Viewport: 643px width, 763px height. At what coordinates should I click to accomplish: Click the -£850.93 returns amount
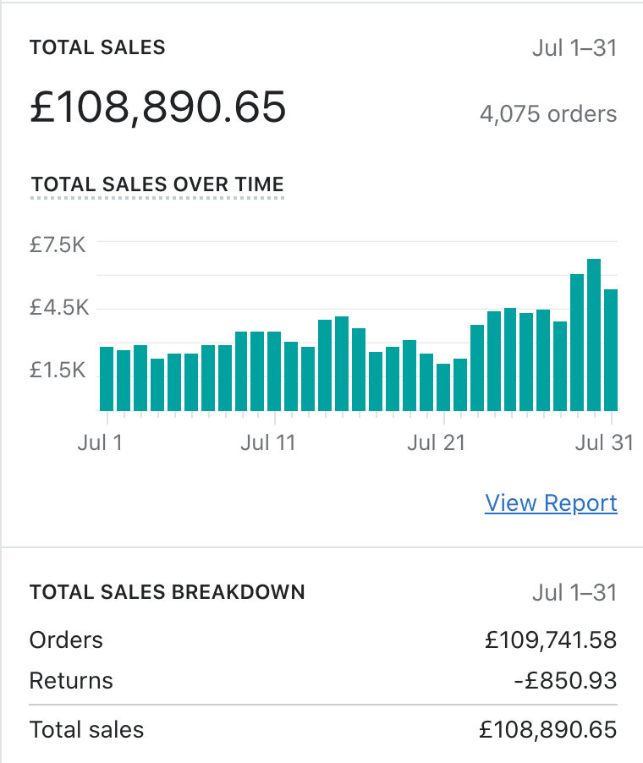tap(564, 681)
